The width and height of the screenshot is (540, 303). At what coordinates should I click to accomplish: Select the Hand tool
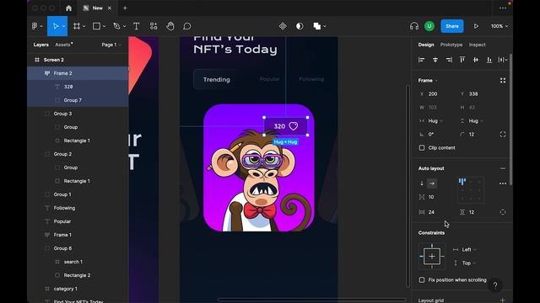[x=170, y=26]
